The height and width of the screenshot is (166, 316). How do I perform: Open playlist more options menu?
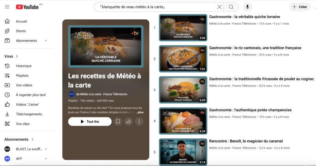click(x=139, y=122)
